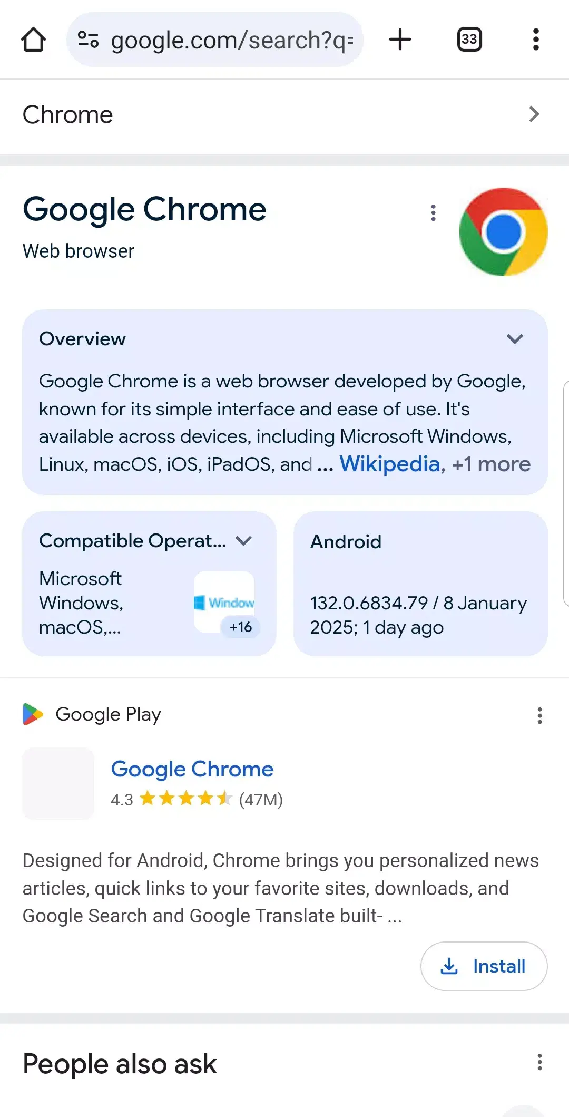
Task: Expand the Compatible Operating Systems card
Action: click(244, 540)
